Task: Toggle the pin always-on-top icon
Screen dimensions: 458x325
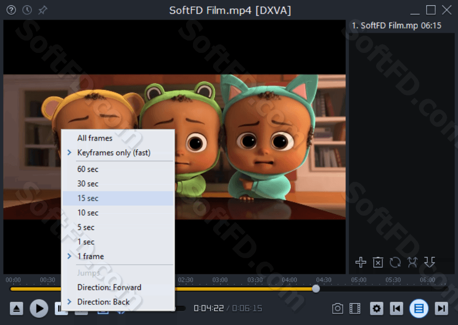Action: click(x=43, y=10)
